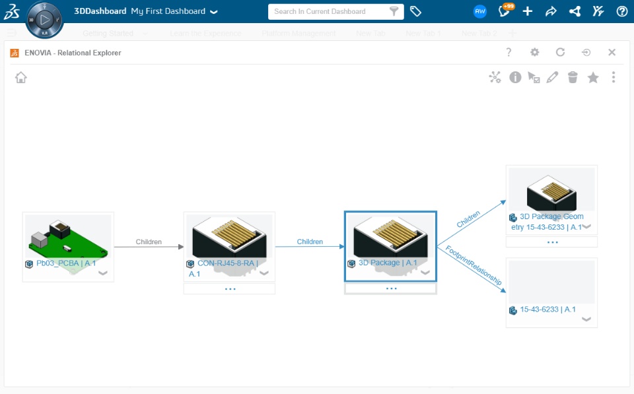This screenshot has height=394, width=634.
Task: Expand the 15-43-6233 node chevron
Action: tap(586, 319)
